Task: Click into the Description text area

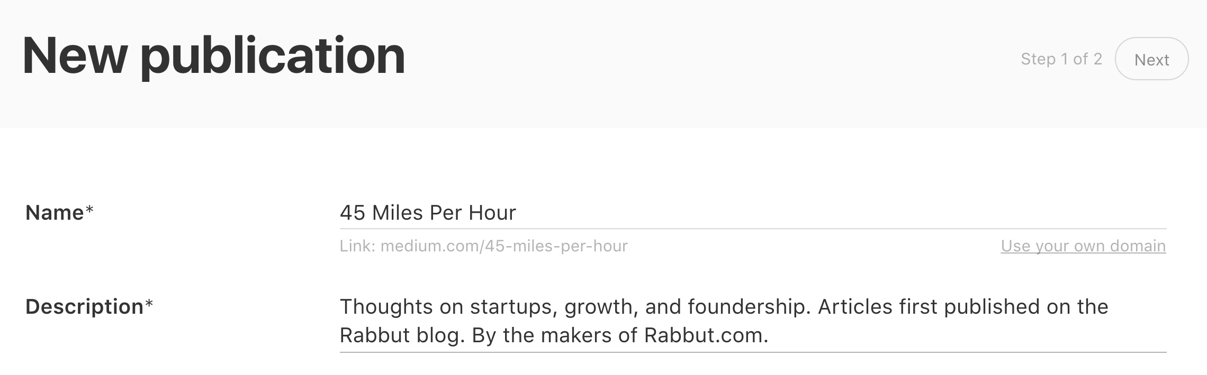Action: pyautogui.click(x=753, y=321)
